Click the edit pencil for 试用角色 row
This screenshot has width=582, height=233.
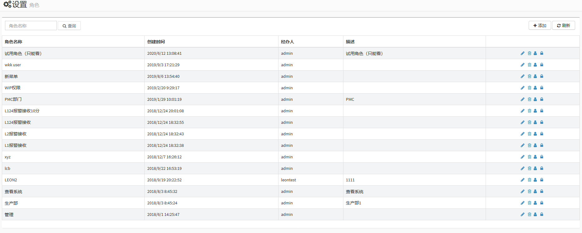click(x=522, y=53)
